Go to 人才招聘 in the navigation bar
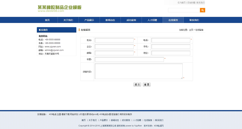 pos(152,20)
